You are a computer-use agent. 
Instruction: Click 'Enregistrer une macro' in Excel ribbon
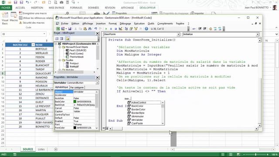(x=33, y=14)
